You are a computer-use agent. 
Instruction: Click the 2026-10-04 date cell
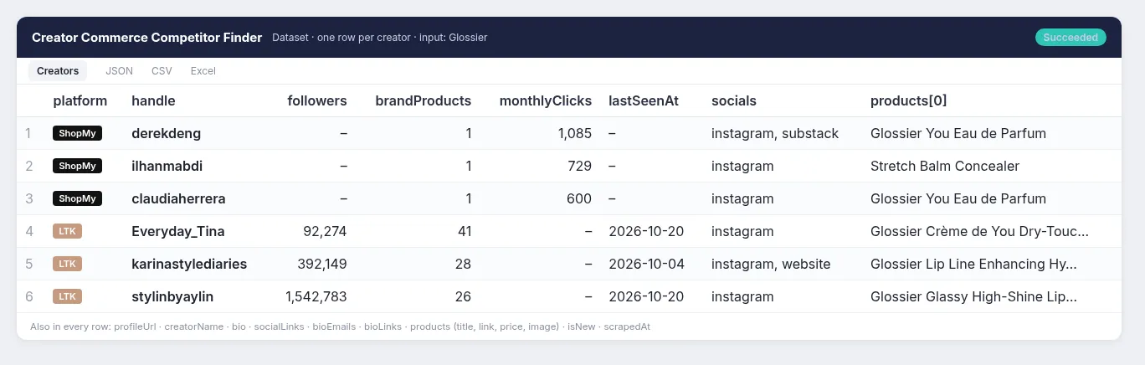(x=646, y=264)
